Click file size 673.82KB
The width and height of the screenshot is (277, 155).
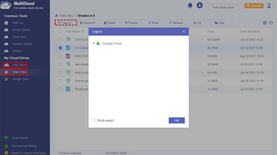pyautogui.click(x=214, y=40)
